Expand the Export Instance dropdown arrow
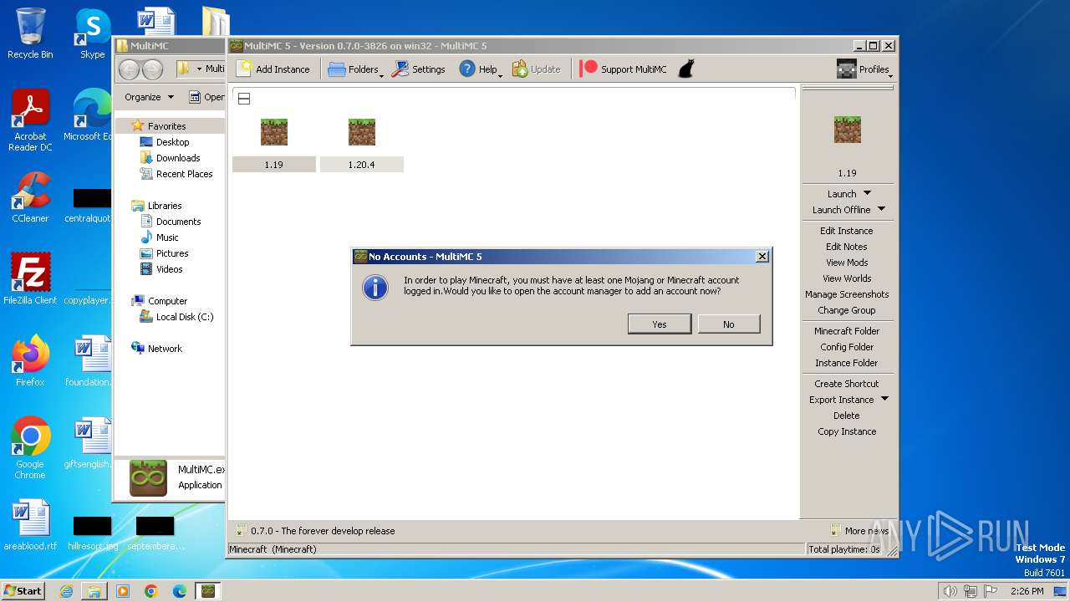 click(x=884, y=399)
